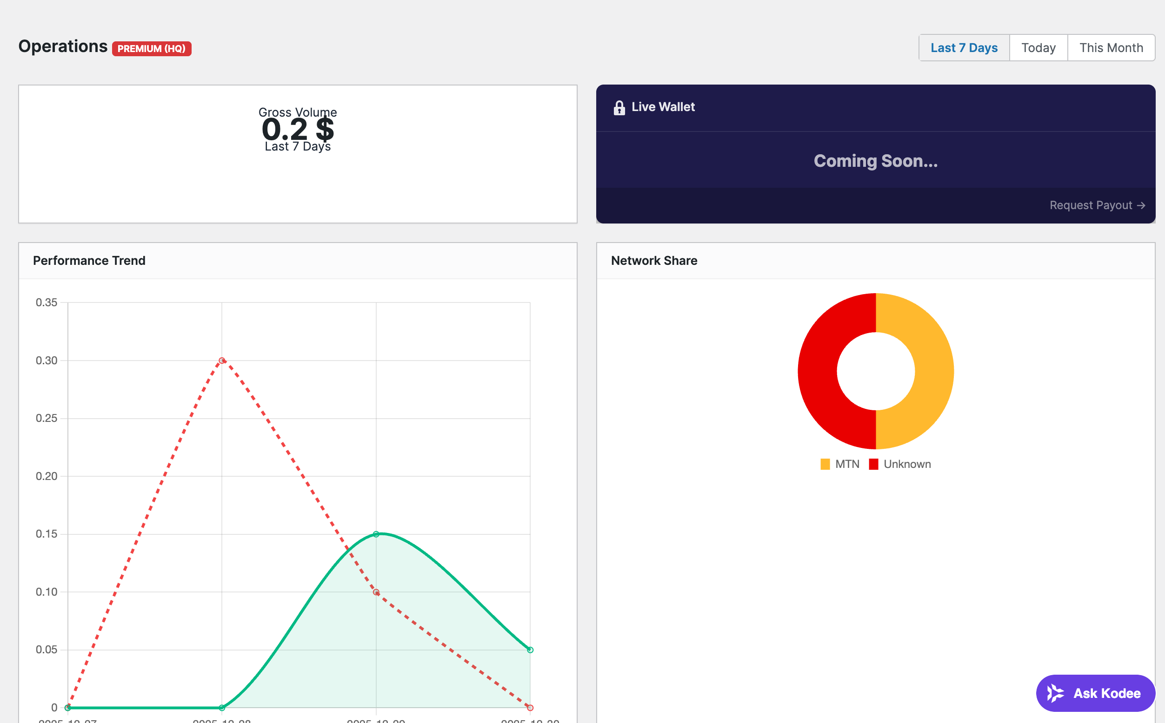Click the orange MTN donut segment
The width and height of the screenshot is (1165, 723).
[933, 371]
